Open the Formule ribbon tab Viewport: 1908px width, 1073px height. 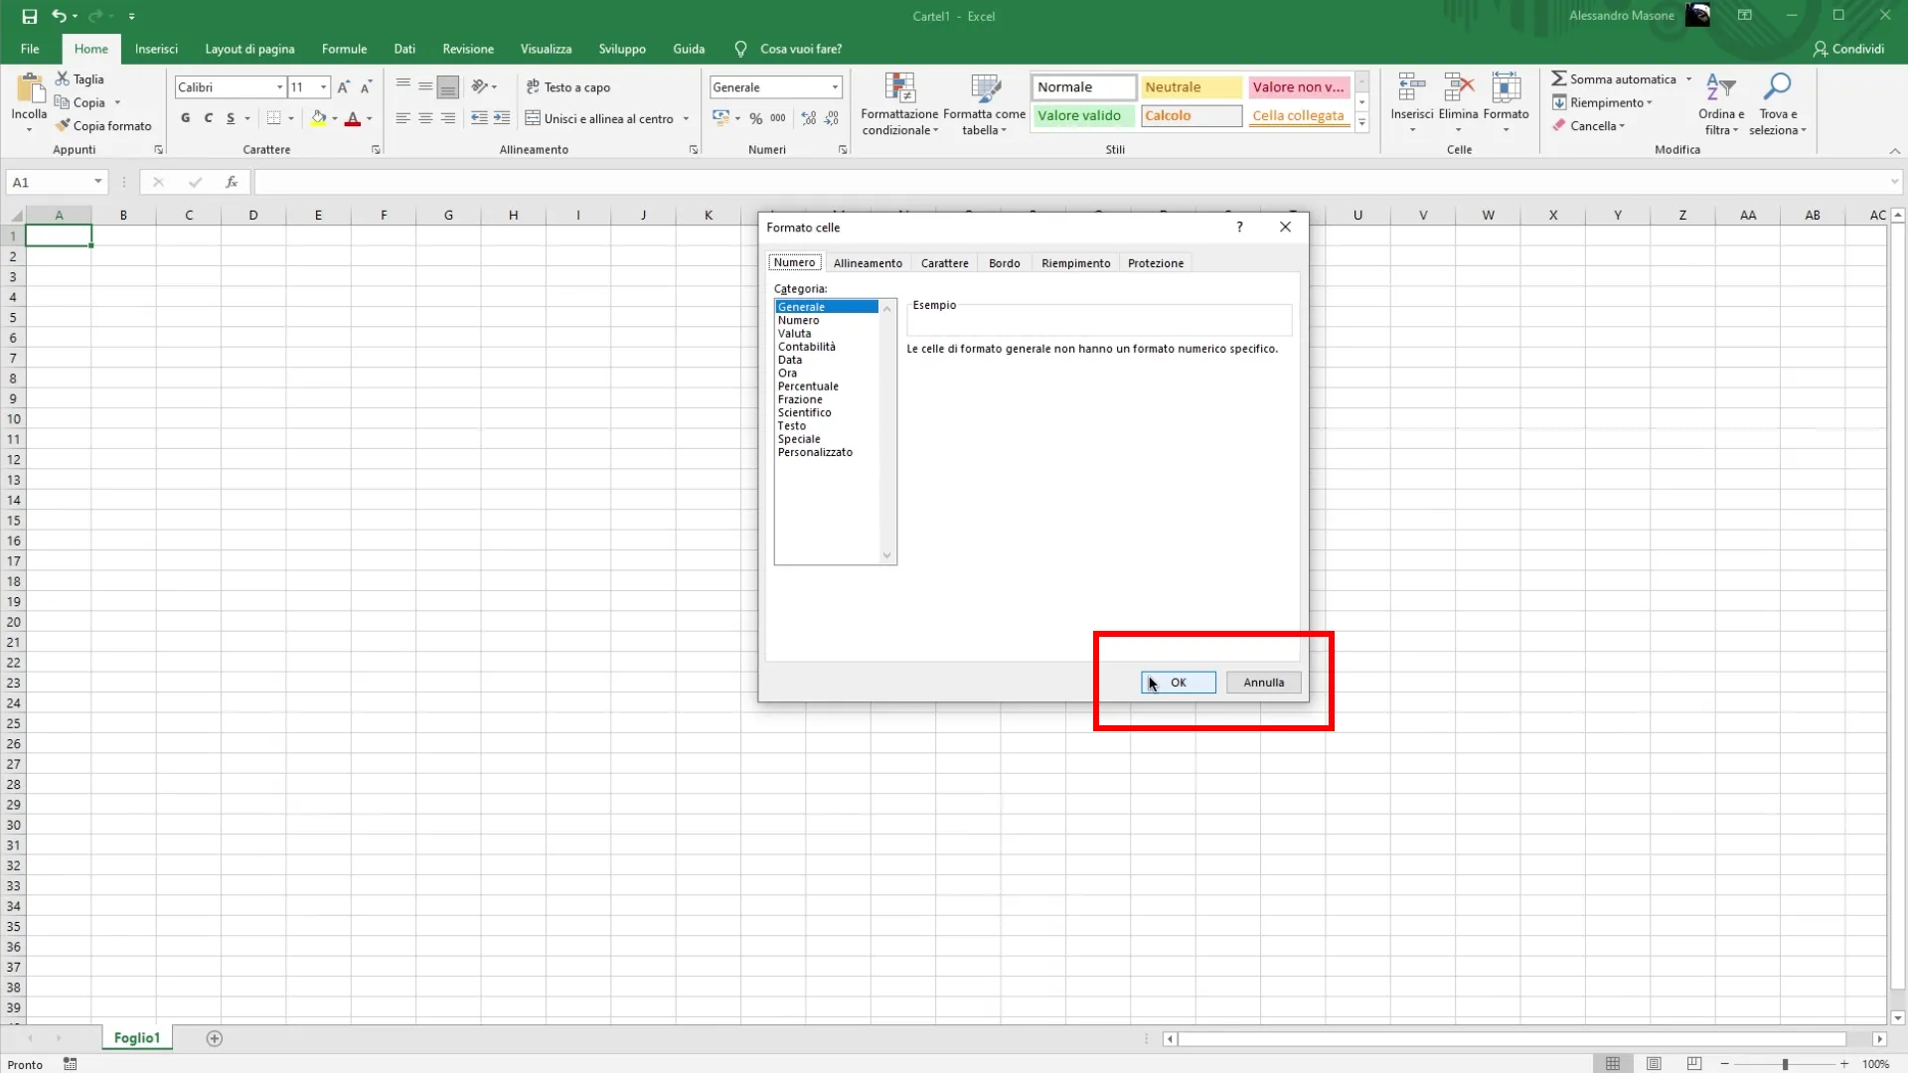(x=344, y=49)
